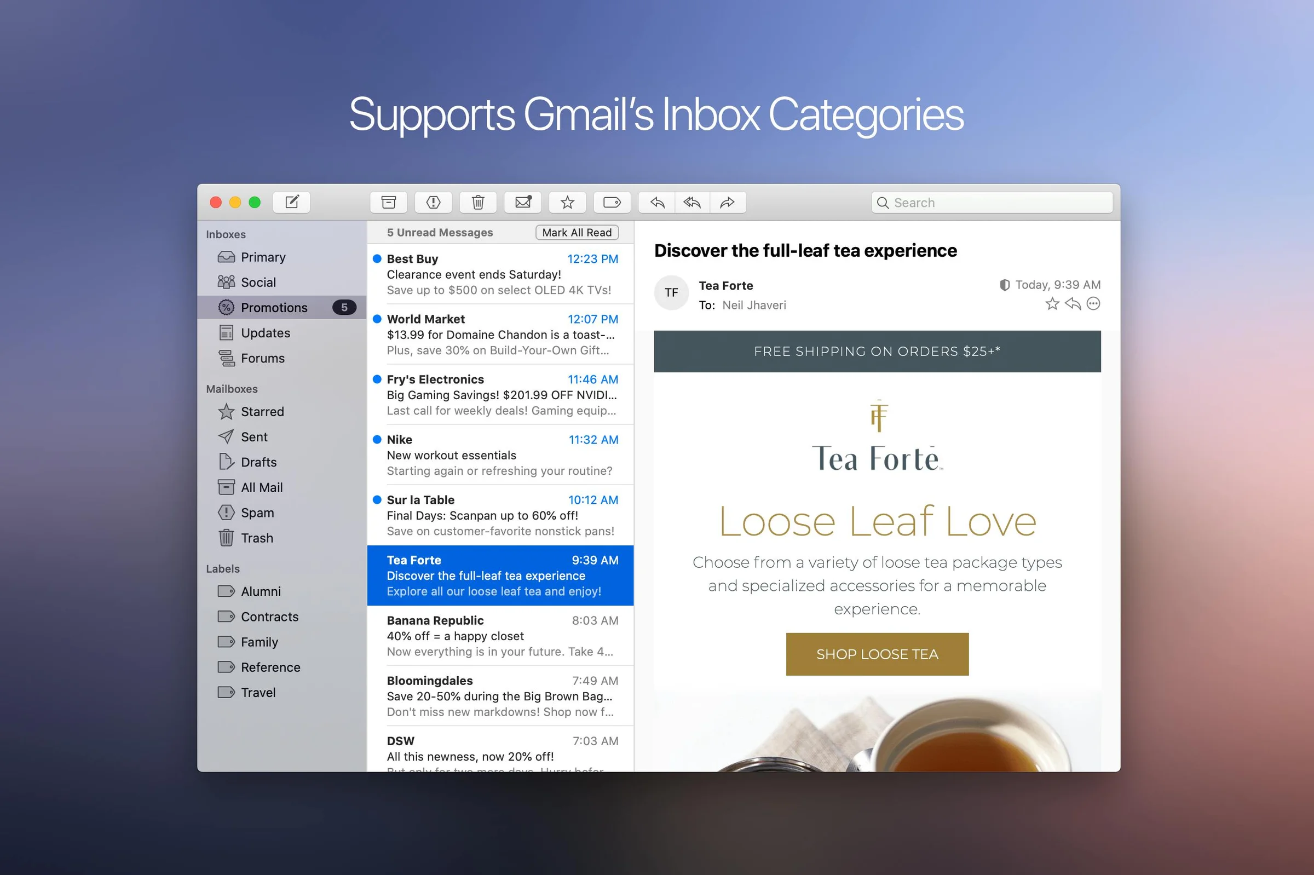Click inside the Search field

[x=992, y=202]
